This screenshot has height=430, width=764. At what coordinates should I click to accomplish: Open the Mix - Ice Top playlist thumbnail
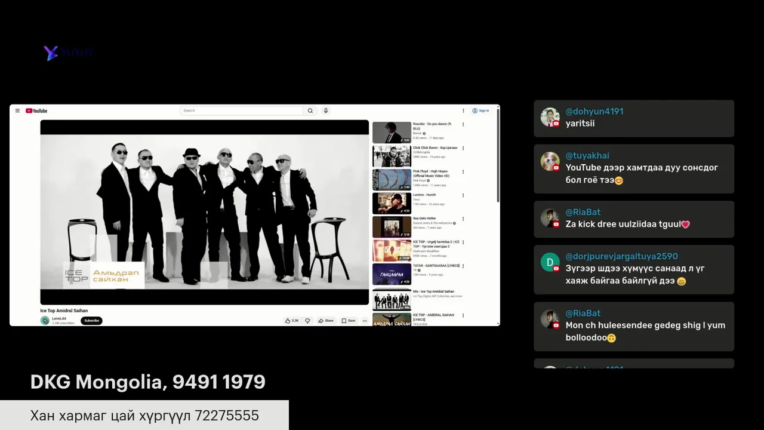392,299
